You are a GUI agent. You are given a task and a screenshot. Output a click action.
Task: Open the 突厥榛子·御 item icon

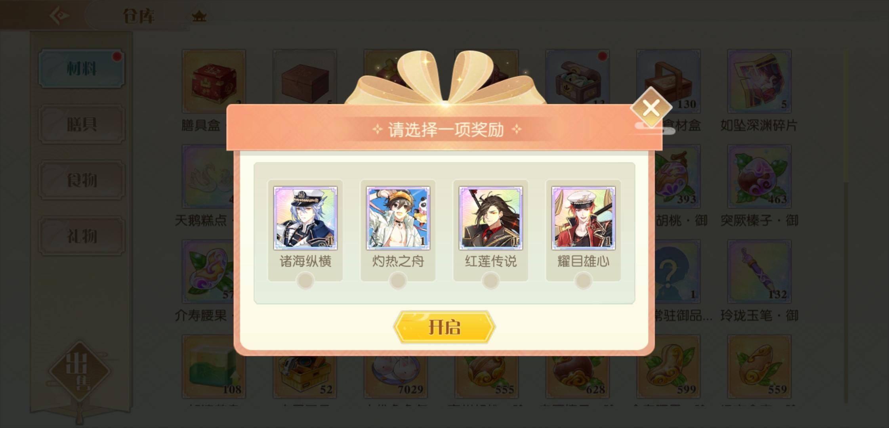[759, 176]
